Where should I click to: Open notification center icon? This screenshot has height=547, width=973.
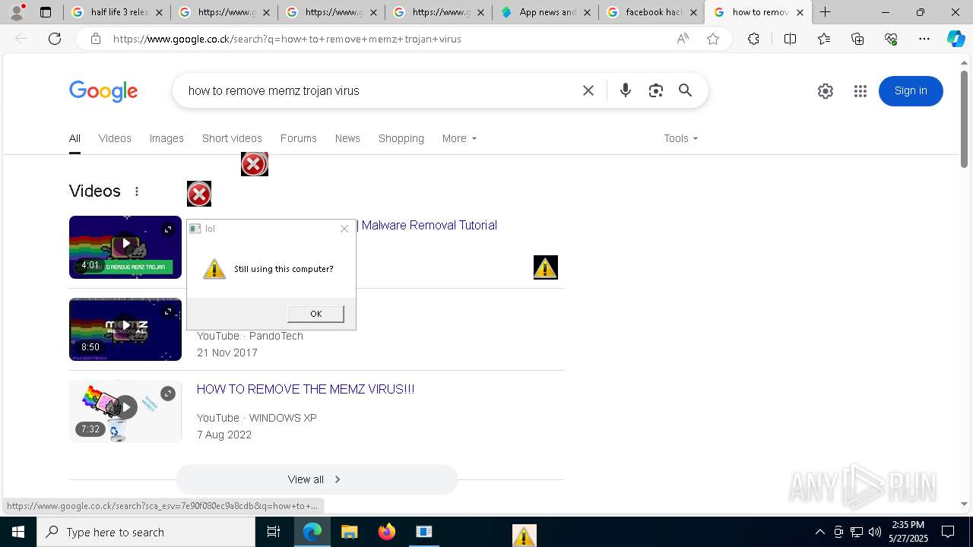tap(948, 532)
